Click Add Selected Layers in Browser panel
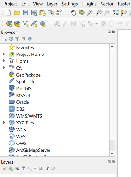This screenshot has height=177, width=131. [5, 39]
